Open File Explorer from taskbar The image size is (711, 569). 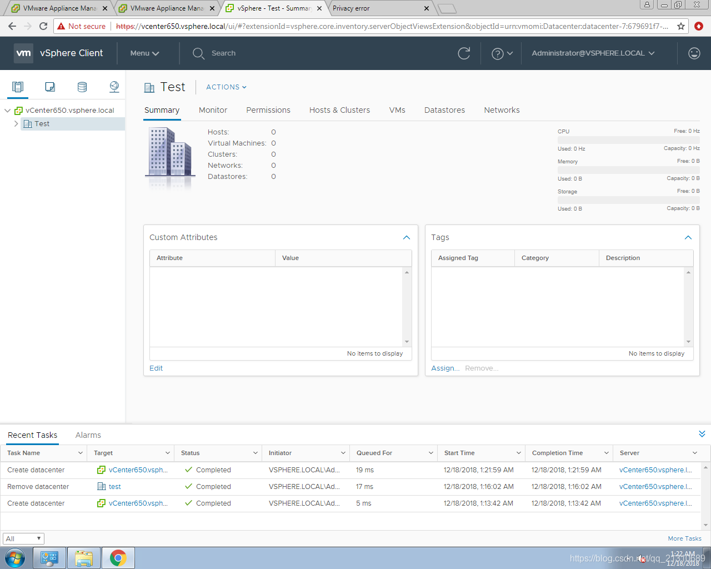point(84,558)
